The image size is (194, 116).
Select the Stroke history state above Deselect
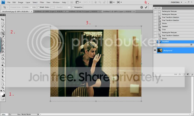click(164, 39)
